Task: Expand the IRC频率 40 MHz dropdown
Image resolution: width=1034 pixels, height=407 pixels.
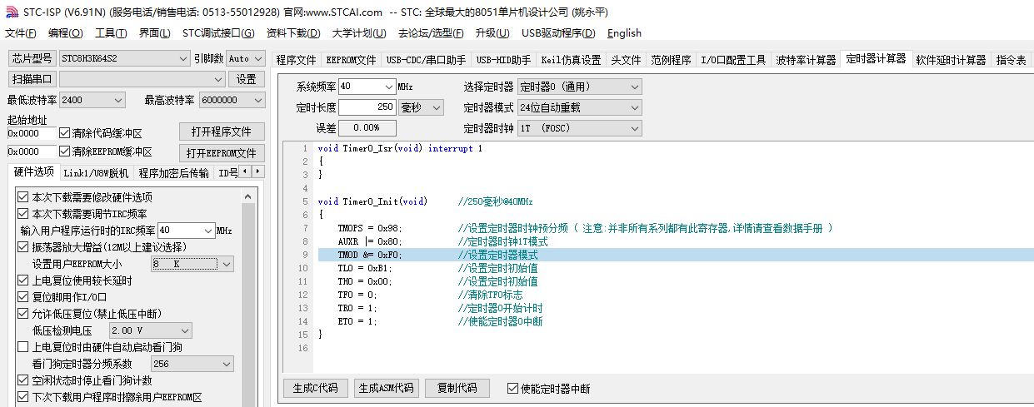Action: (208, 231)
